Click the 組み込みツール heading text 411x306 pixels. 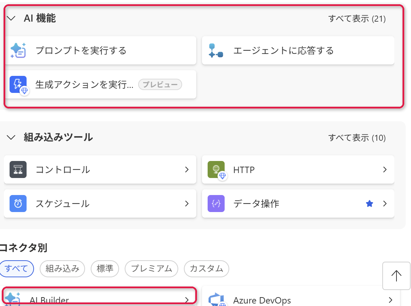pos(58,137)
